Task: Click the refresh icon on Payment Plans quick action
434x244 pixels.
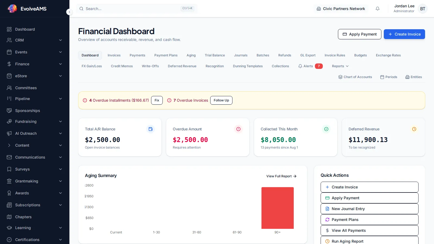Action: point(327,220)
